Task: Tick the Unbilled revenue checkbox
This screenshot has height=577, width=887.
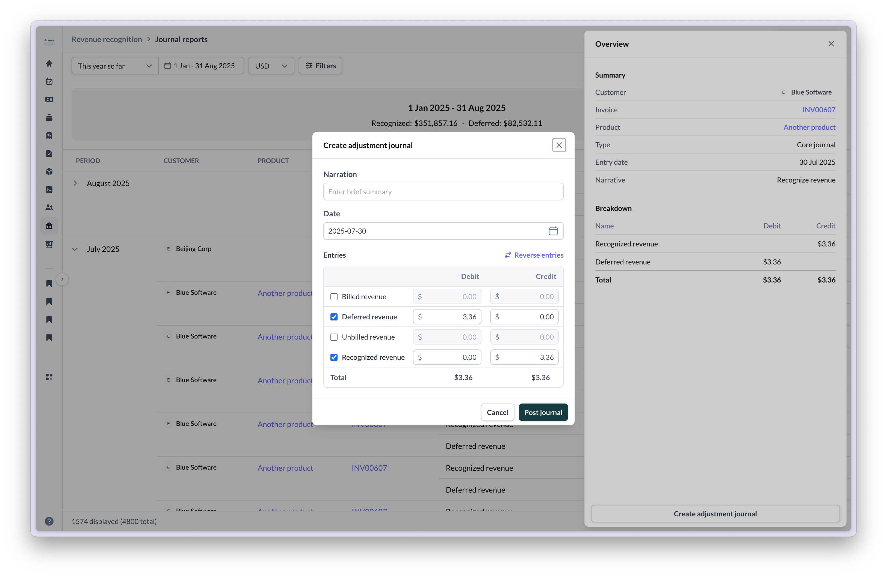Action: (334, 337)
